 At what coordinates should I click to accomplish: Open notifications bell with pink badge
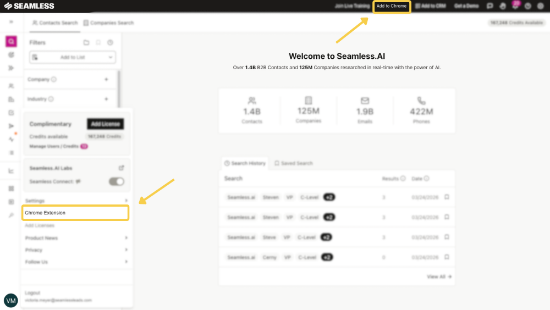pyautogui.click(x=515, y=5)
